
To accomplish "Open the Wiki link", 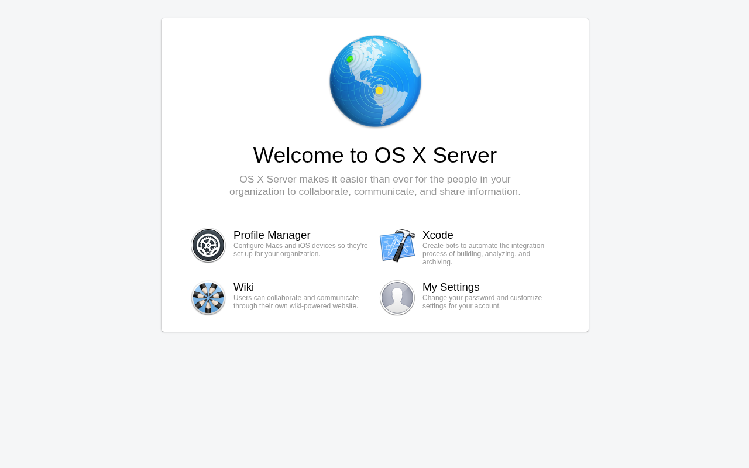I will (x=243, y=287).
